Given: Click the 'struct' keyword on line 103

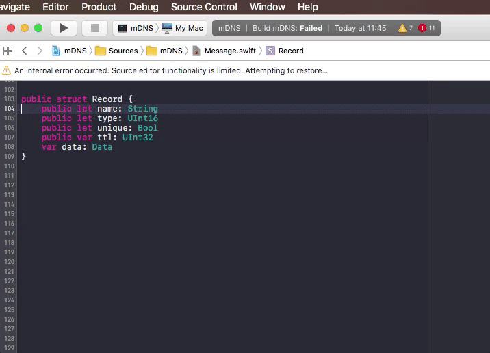Looking at the screenshot, I should point(72,99).
